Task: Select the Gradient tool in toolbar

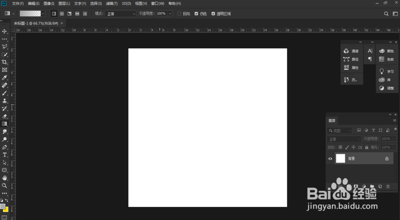Action: point(4,124)
